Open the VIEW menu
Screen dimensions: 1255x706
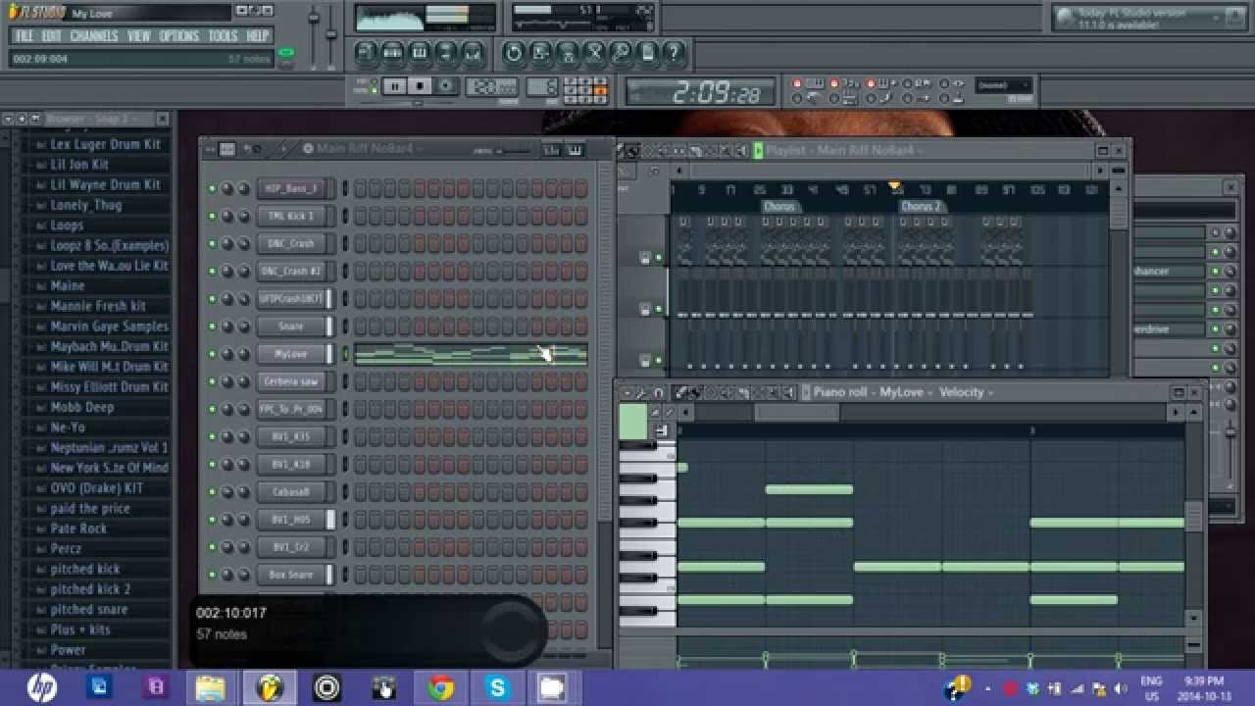pos(139,36)
